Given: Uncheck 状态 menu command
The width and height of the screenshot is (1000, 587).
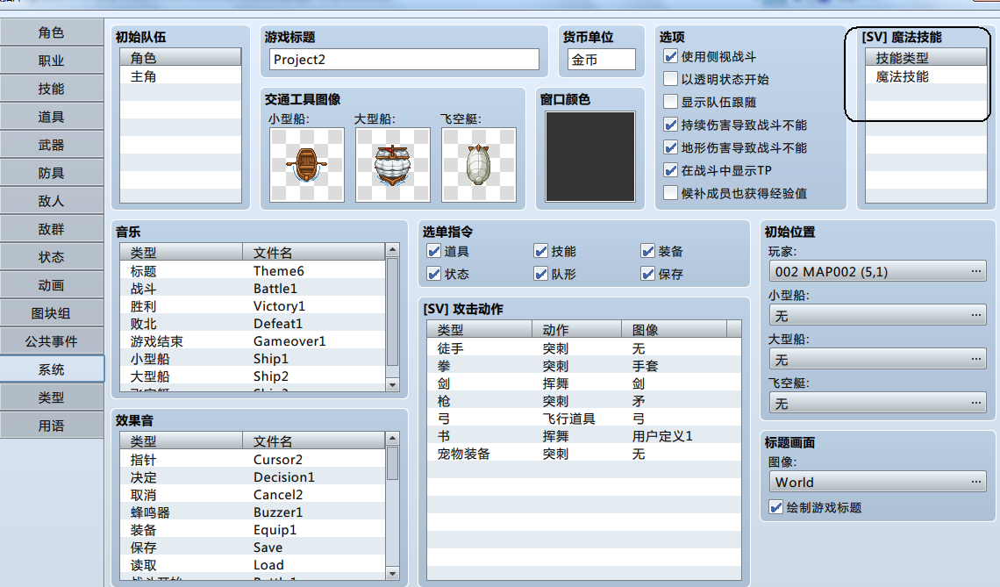Looking at the screenshot, I should pyautogui.click(x=433, y=274).
